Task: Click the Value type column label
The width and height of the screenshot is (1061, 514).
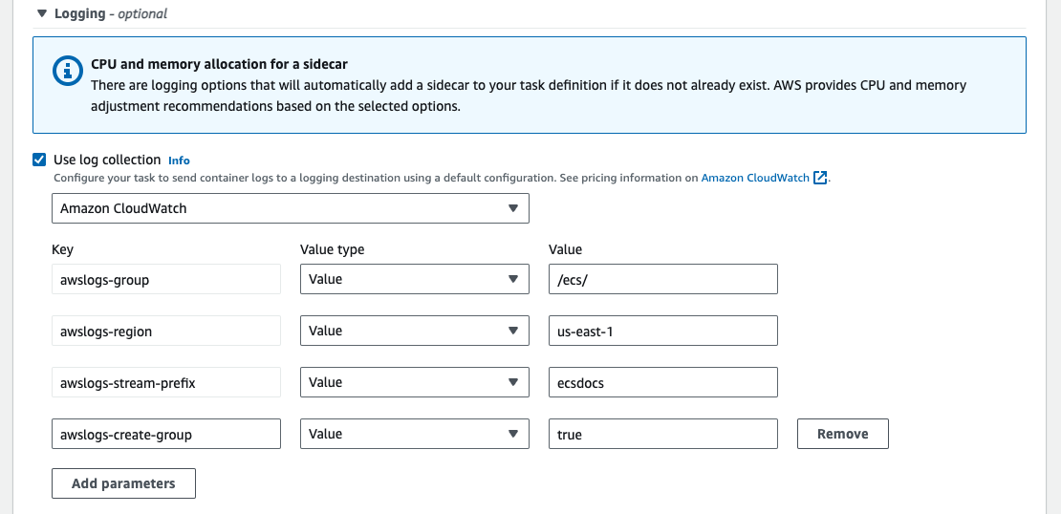Action: 333,249
